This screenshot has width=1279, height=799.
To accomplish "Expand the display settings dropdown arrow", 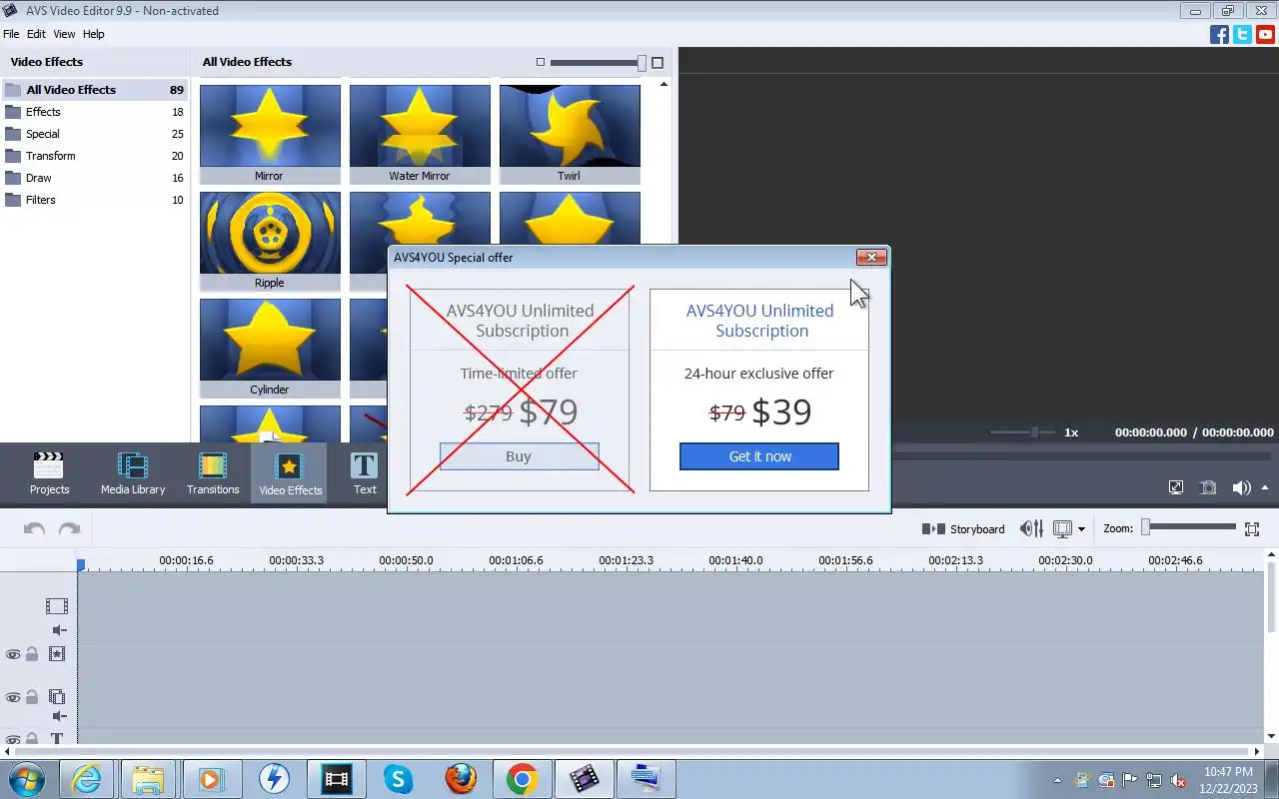I will coord(1081,529).
